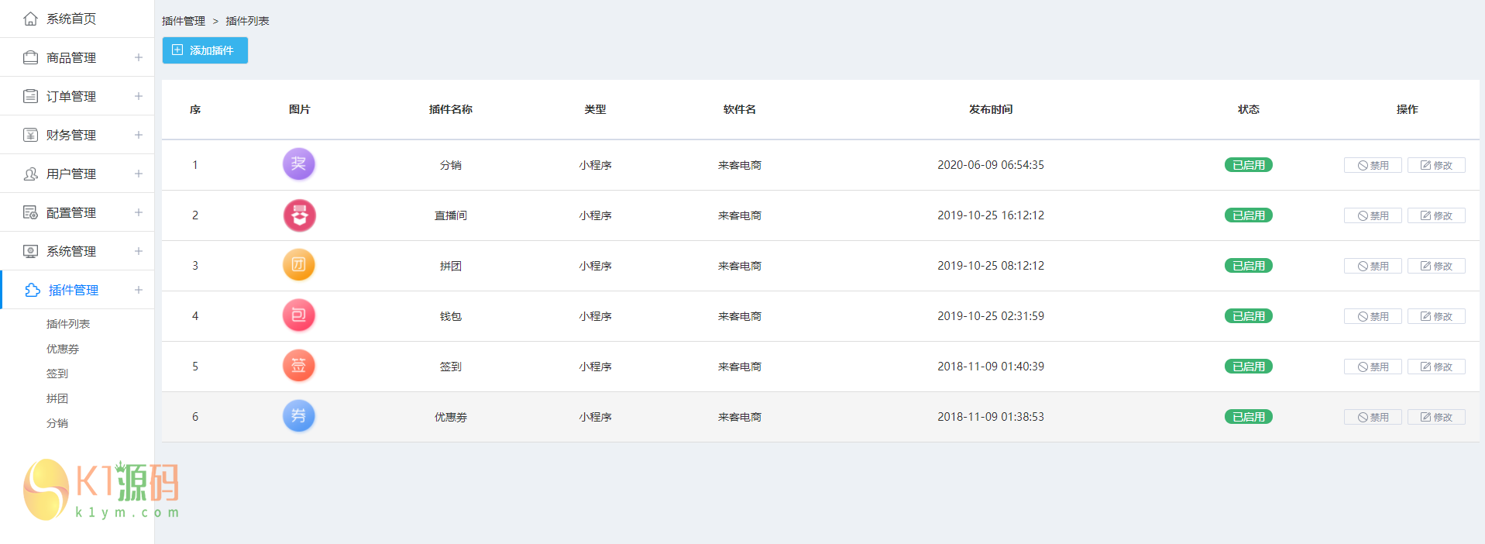Expand the 订单管理 menu plus sign
The height and width of the screenshot is (544, 1485).
pyautogui.click(x=139, y=96)
